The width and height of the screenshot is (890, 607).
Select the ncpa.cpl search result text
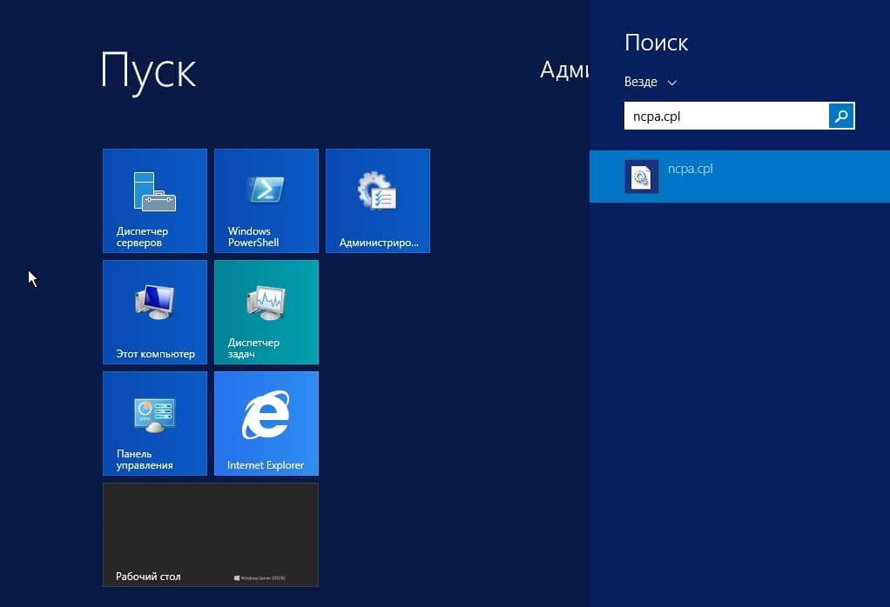point(691,169)
